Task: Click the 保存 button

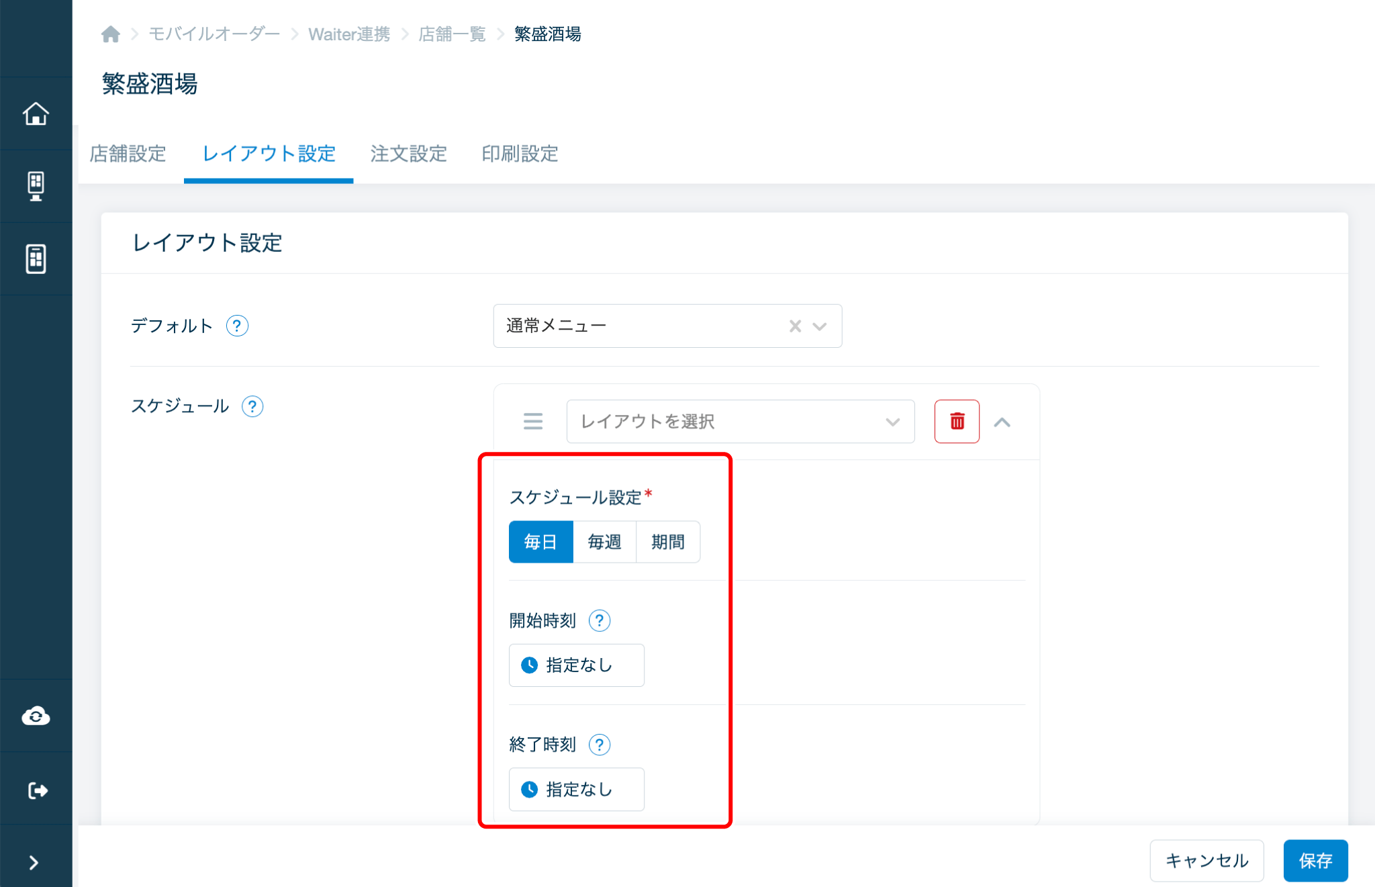Action: [1315, 860]
